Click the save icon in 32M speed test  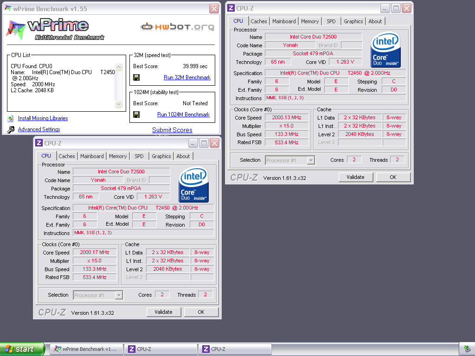click(136, 77)
